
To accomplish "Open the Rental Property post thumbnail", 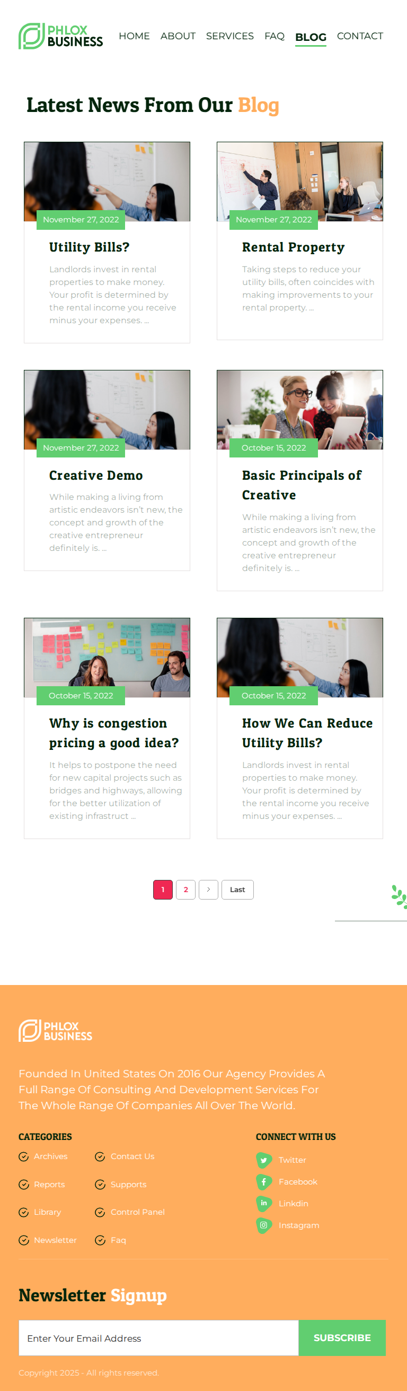I will [300, 182].
